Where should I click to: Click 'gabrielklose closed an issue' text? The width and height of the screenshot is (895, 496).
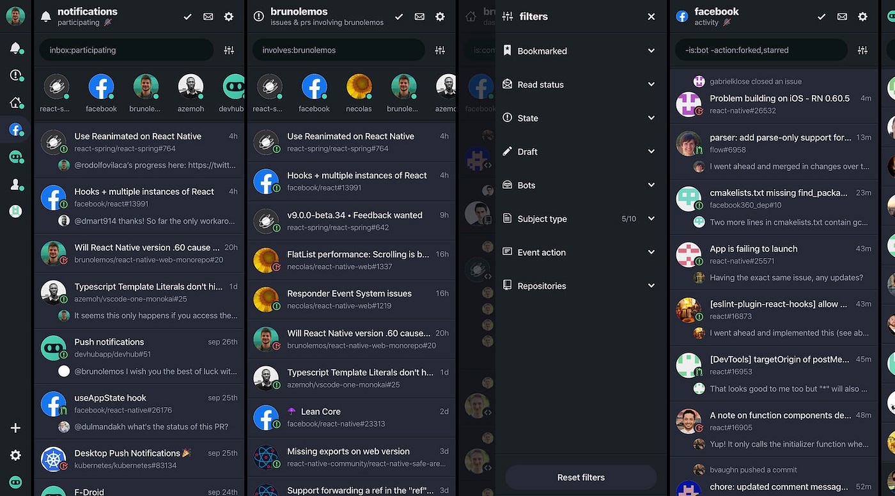click(x=756, y=81)
